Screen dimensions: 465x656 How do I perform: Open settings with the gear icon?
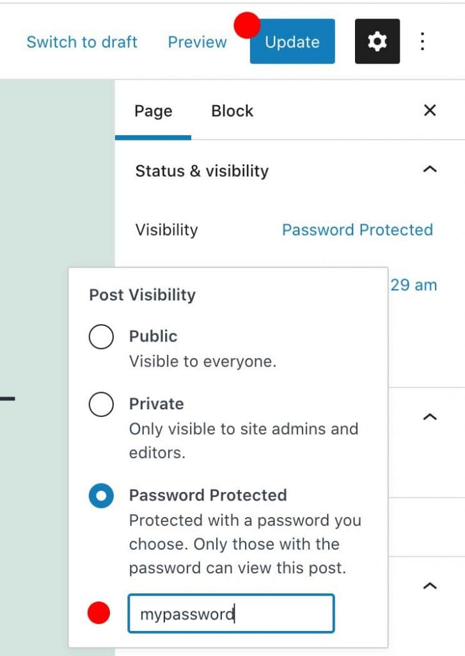tap(377, 42)
